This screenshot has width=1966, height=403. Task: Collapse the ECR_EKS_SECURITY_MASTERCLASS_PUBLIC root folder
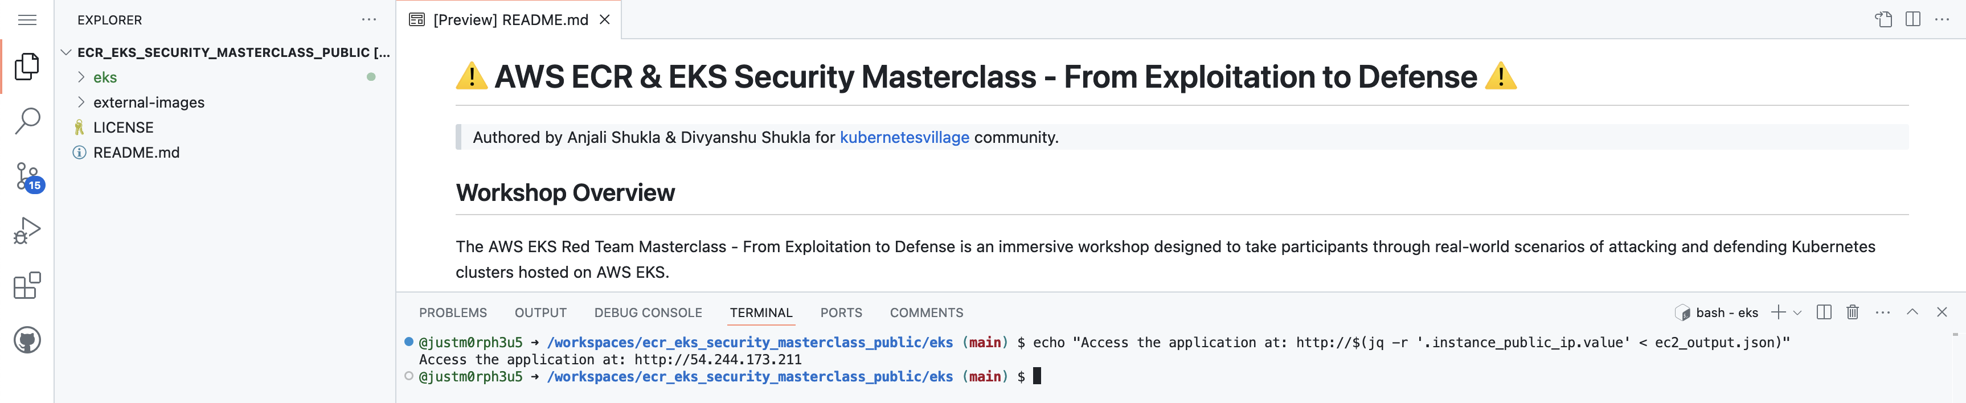[x=67, y=52]
